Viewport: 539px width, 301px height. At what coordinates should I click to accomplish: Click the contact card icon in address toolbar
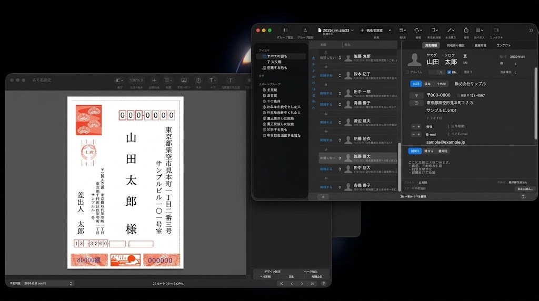496,30
